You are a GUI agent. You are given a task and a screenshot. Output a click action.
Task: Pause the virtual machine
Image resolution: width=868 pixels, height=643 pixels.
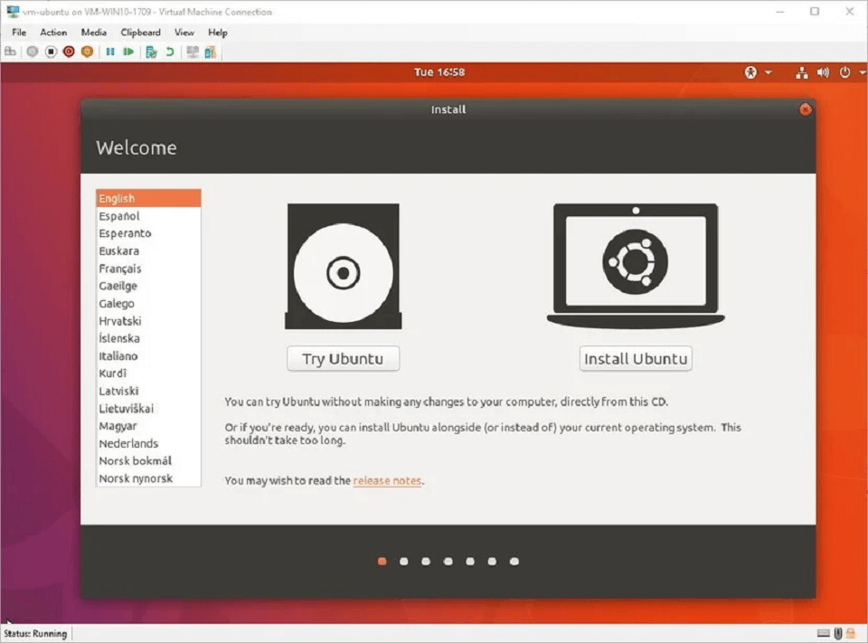click(x=110, y=52)
